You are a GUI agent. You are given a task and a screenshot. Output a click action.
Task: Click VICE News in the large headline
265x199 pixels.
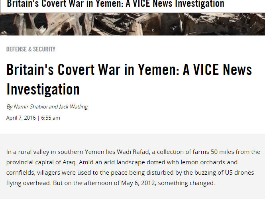[x=222, y=69]
